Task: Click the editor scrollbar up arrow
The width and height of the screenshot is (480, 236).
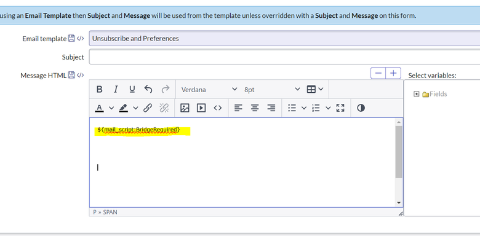Action: point(399,122)
